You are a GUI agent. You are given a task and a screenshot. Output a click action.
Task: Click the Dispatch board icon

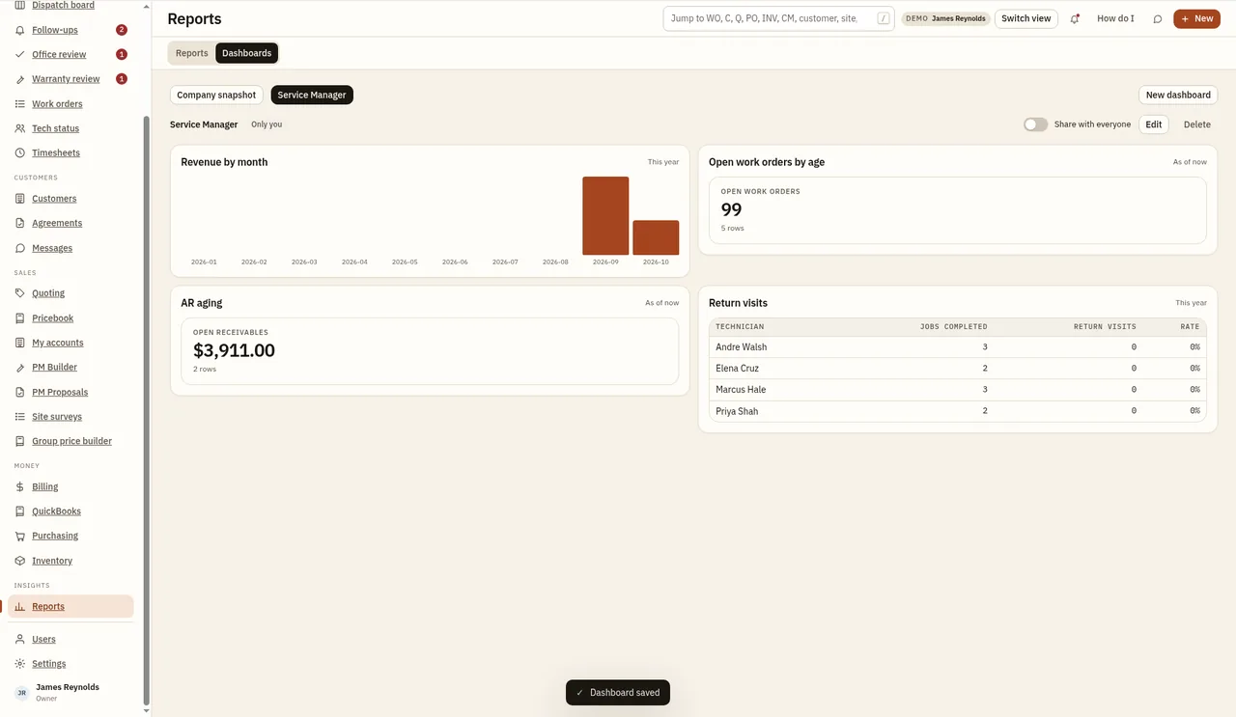pos(20,6)
